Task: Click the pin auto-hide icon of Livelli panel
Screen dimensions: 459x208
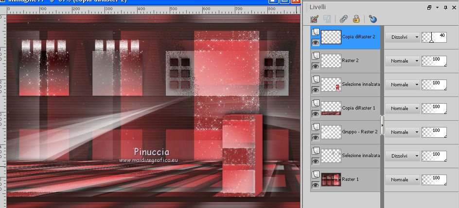Action: coord(445,8)
